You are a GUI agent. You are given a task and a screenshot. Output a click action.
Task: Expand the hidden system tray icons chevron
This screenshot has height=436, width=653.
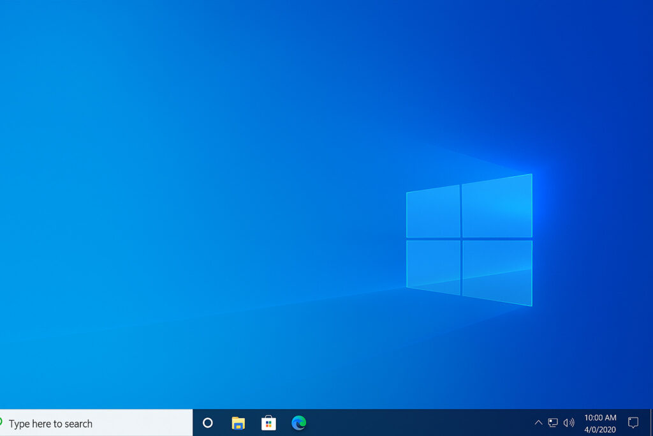538,423
